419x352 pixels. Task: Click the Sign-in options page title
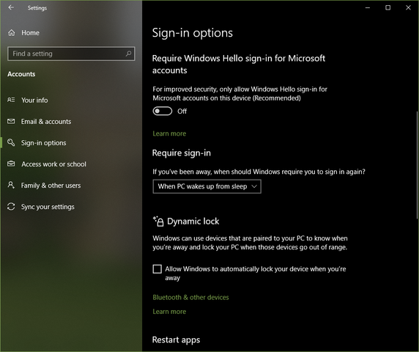point(192,33)
